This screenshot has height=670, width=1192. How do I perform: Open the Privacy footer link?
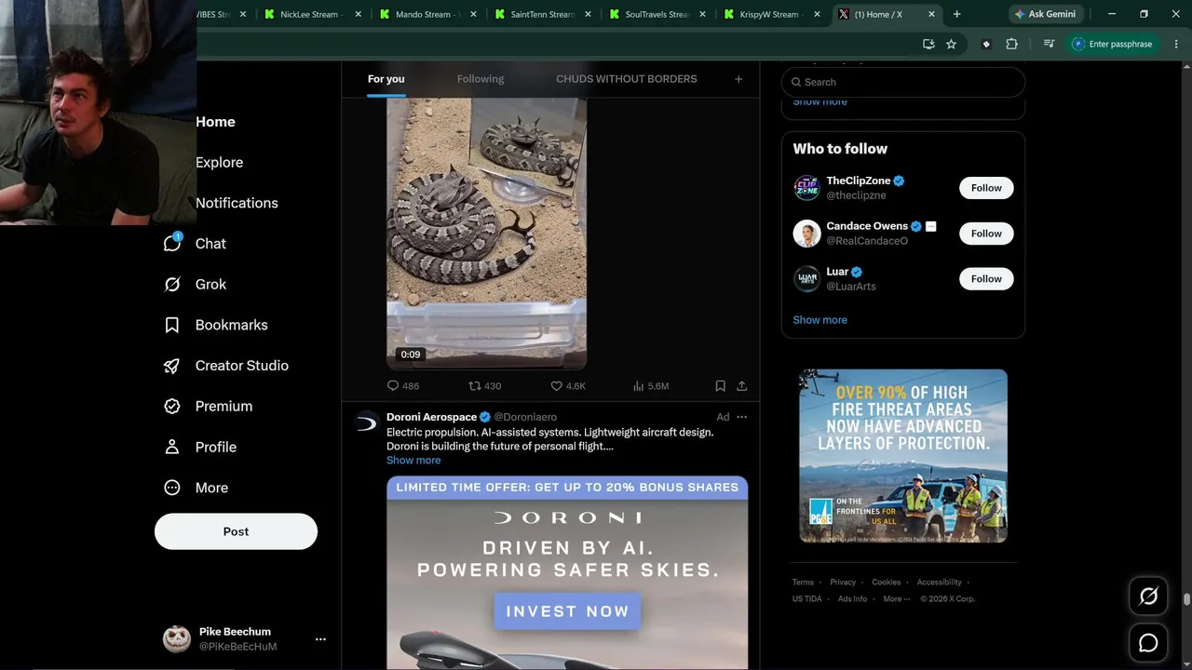pos(843,583)
